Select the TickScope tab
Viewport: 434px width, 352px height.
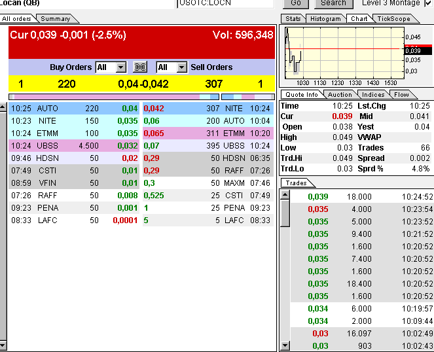(391, 19)
